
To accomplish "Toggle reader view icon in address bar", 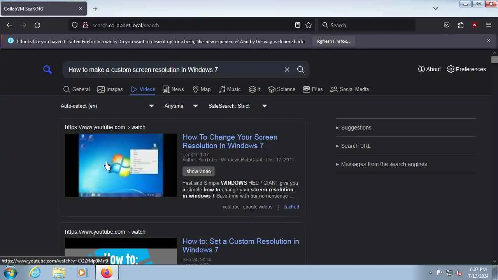I will click(298, 25).
